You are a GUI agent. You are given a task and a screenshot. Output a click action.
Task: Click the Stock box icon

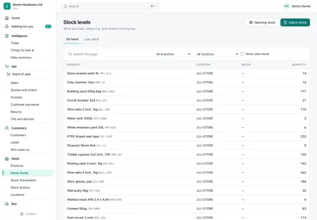pyautogui.click(x=6, y=159)
